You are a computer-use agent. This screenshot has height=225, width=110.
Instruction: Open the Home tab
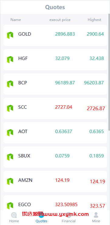pos(14,217)
